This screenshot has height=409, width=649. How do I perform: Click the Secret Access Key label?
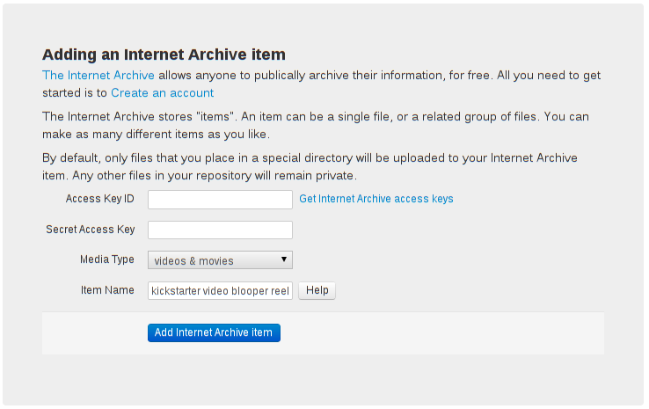91,230
